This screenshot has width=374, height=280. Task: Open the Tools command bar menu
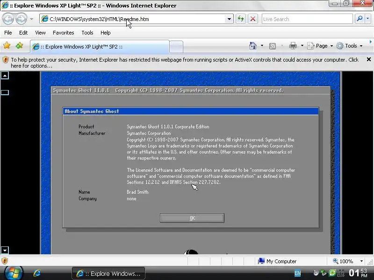349,46
